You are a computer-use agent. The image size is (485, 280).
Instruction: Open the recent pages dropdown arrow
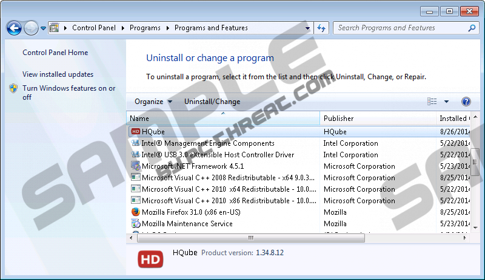(x=44, y=28)
